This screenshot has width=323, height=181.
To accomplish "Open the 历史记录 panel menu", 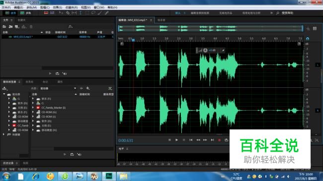I will click(x=17, y=163).
